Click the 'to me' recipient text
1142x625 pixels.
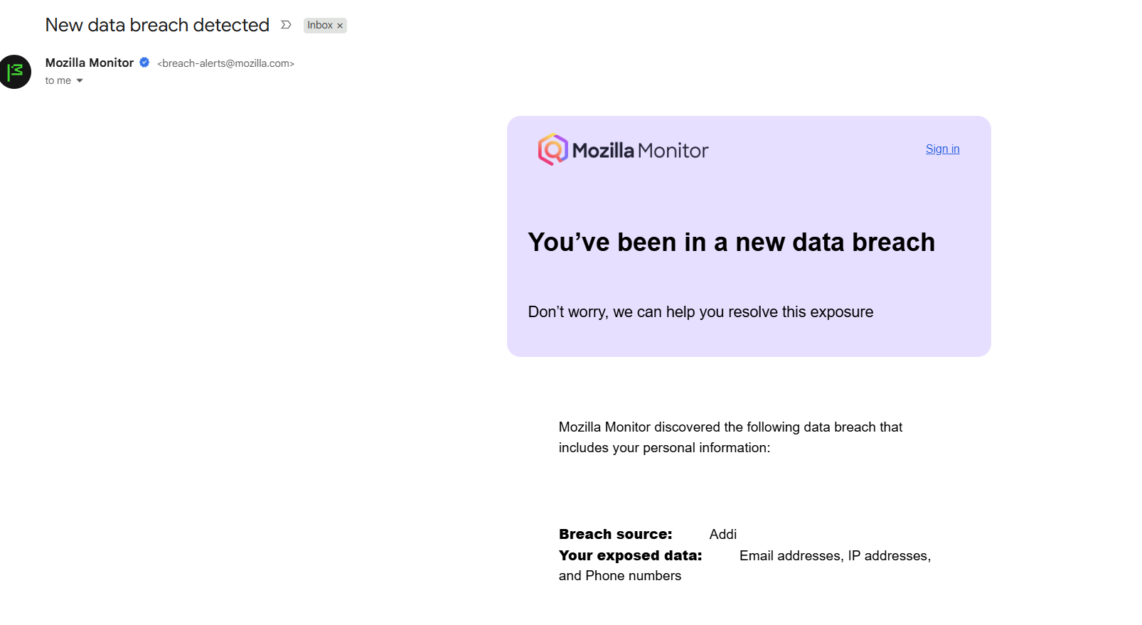[58, 81]
